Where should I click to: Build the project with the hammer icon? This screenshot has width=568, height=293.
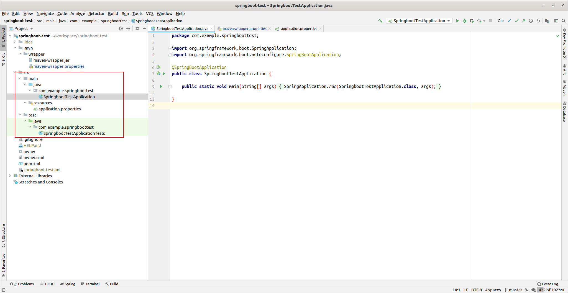380,21
